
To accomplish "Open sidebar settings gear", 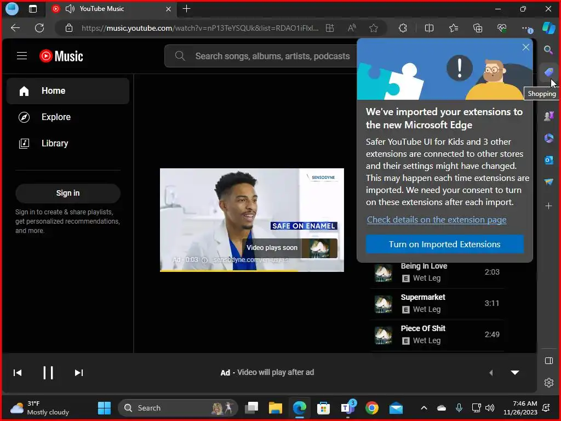I will point(548,383).
